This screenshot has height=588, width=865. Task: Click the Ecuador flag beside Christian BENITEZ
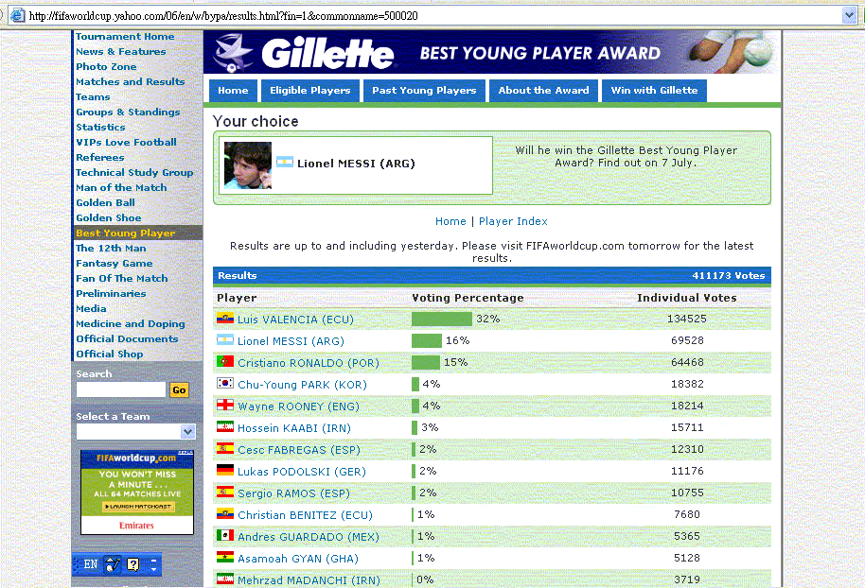pos(225,514)
